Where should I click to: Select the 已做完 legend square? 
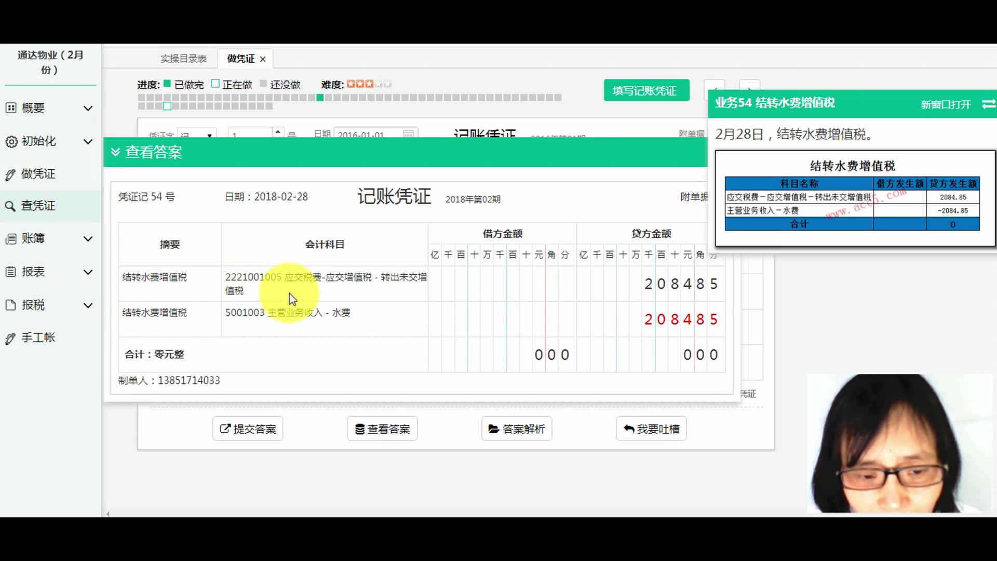coord(167,83)
